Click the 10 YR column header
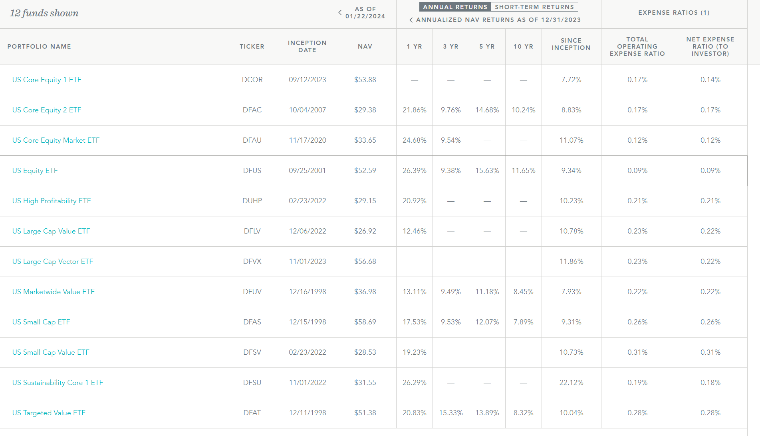Viewport: 760px width, 436px height. coord(524,47)
